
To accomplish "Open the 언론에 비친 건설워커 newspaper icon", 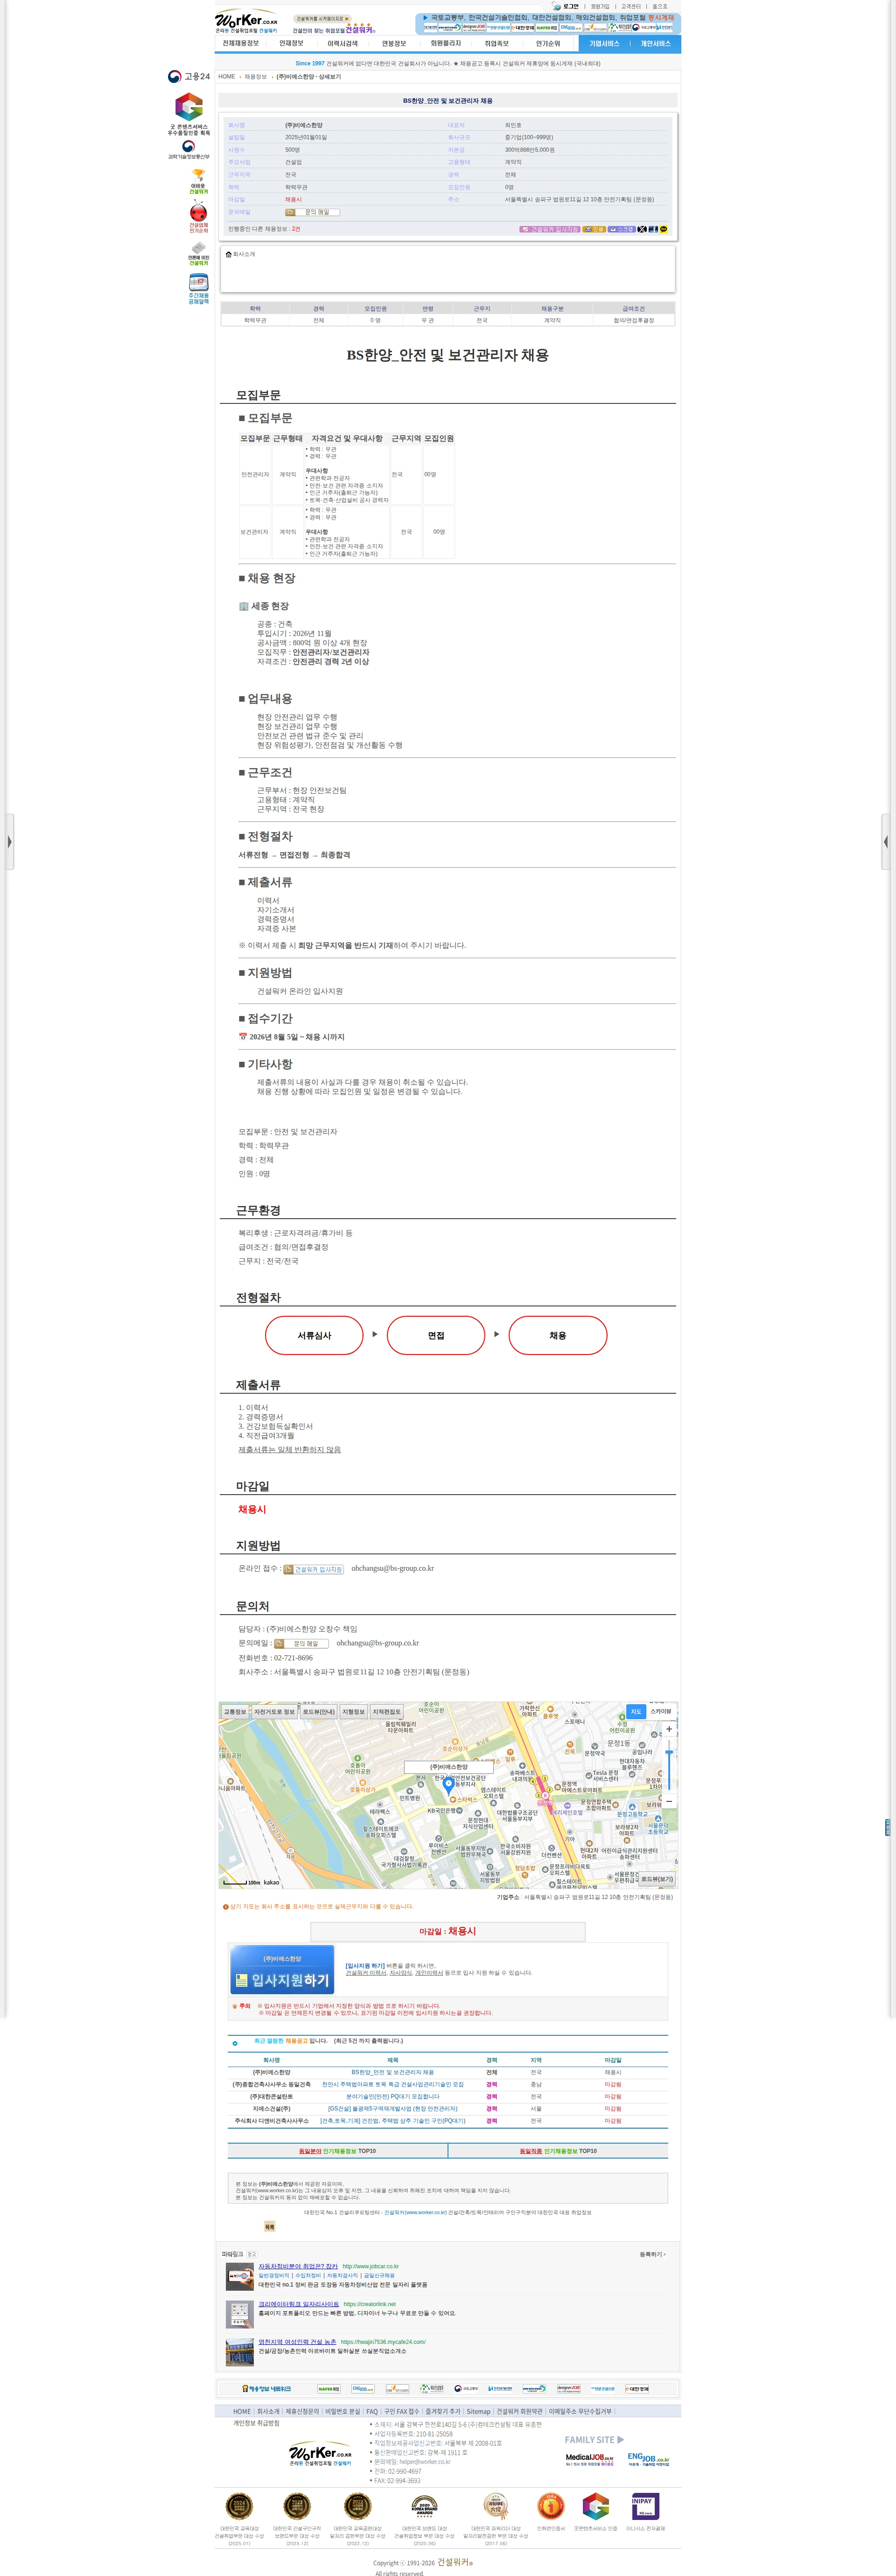I will pyautogui.click(x=199, y=253).
